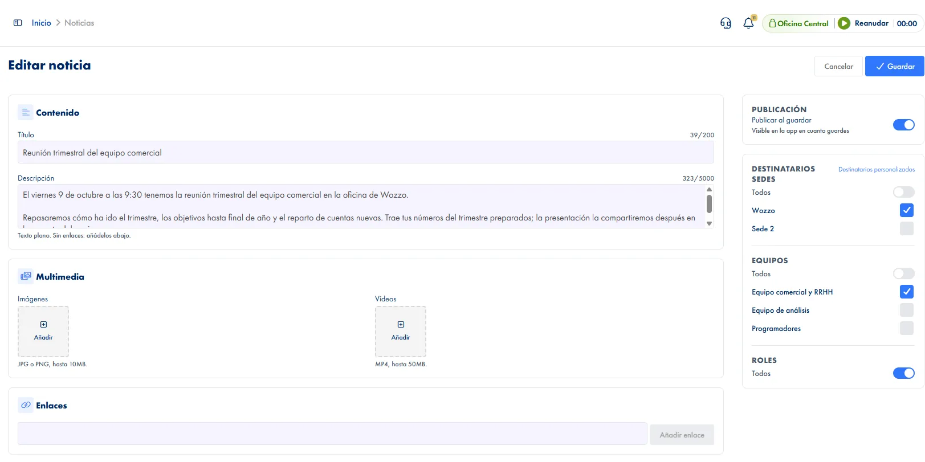The image size is (925, 462).
Task: Check the Equipo de análisis checkbox
Action: 907,310
